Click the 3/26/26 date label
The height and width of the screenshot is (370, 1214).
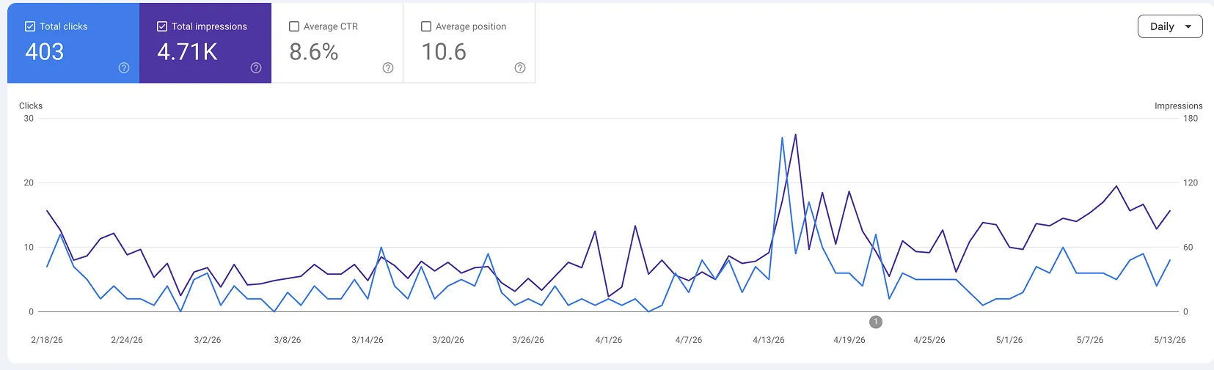click(528, 340)
